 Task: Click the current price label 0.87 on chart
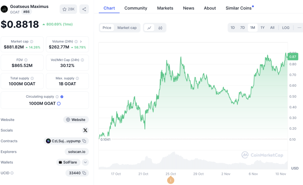coord(293,57)
